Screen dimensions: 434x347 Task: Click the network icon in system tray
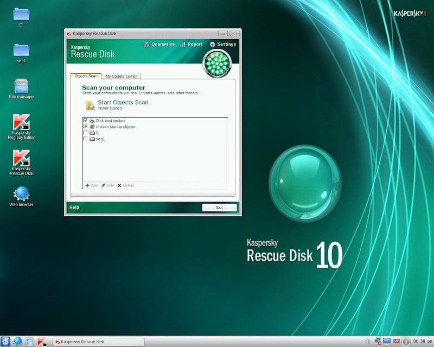(x=377, y=341)
